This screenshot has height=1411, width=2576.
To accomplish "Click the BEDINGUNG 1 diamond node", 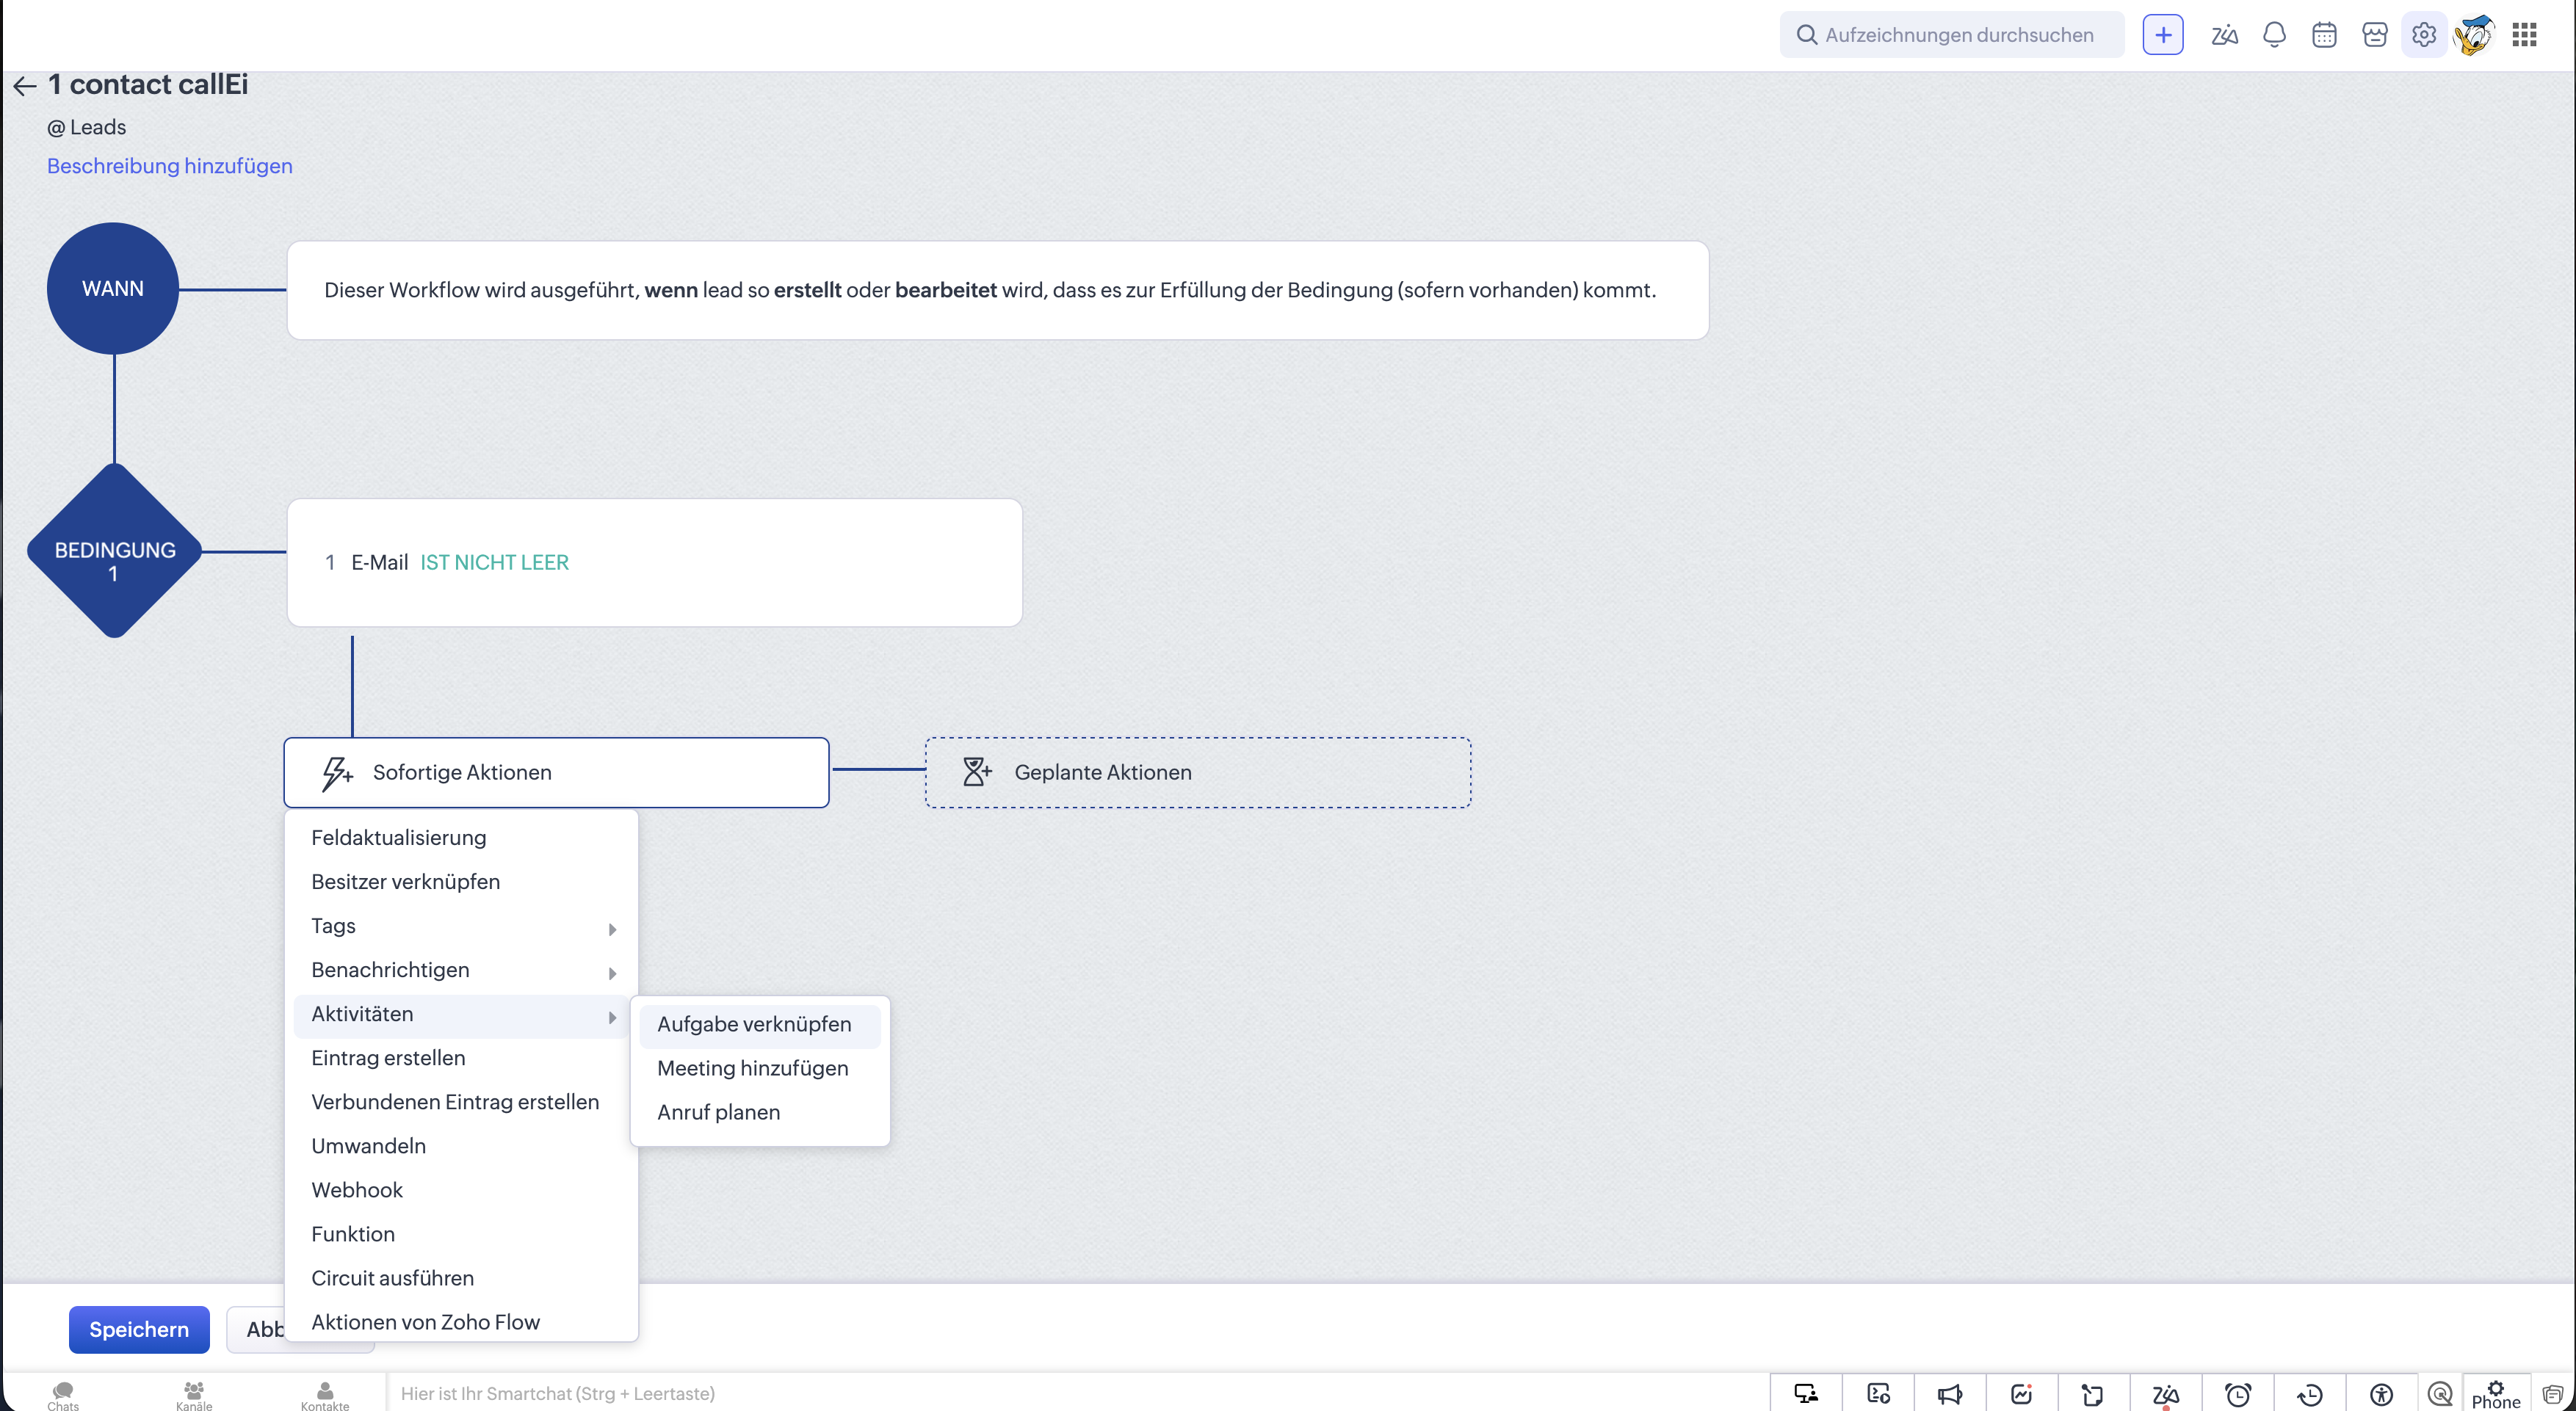I will (x=115, y=551).
